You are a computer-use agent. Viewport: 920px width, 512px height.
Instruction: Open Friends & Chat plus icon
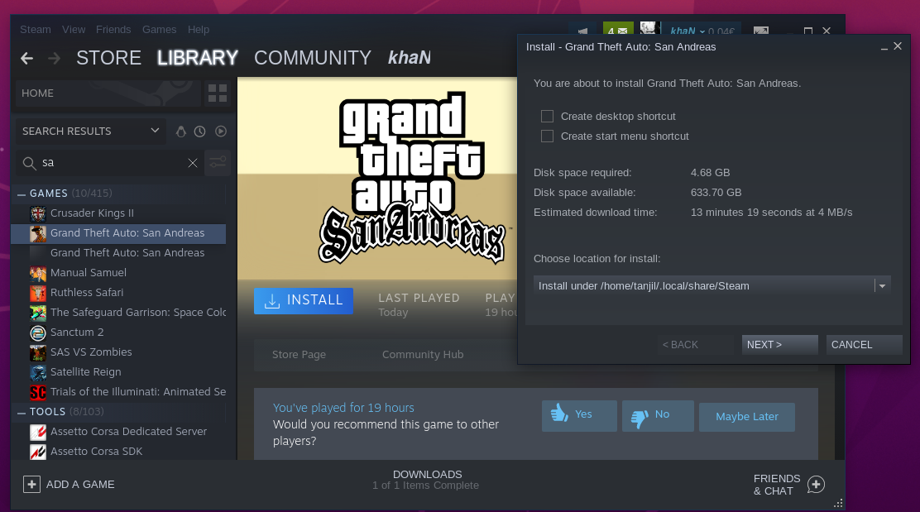point(816,485)
